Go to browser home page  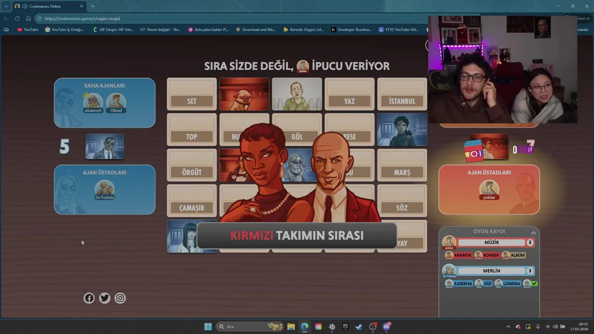[28, 19]
